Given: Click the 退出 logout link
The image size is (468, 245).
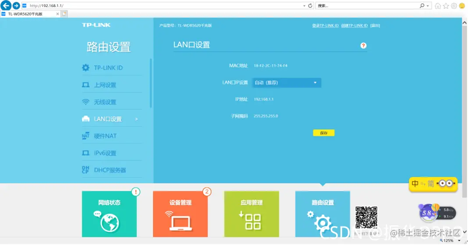Looking at the screenshot, I should 375,26.
